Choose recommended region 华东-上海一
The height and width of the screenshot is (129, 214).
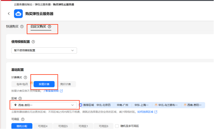point(141,105)
